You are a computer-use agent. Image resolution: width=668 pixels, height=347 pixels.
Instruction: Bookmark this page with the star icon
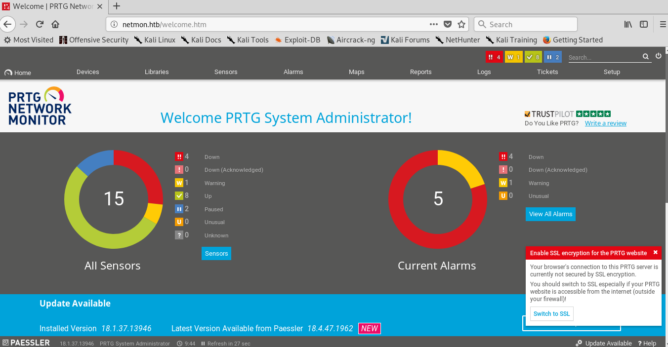(461, 24)
